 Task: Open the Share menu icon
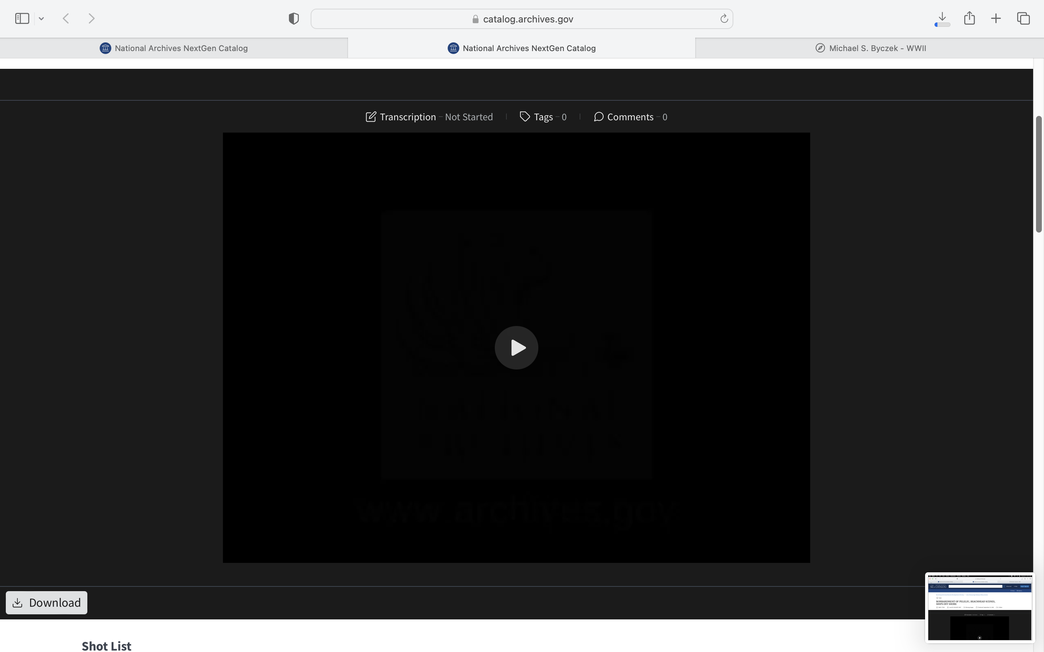[x=969, y=18]
